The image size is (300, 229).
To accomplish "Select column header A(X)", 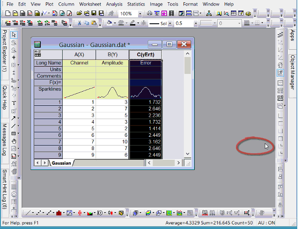I will click(79, 55).
